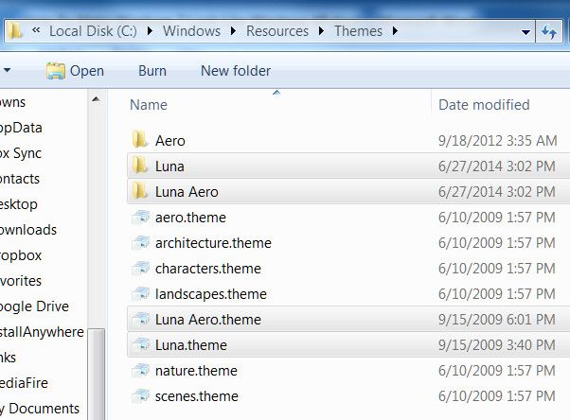Open the address bar history dropdown
570x420 pixels.
[525, 32]
